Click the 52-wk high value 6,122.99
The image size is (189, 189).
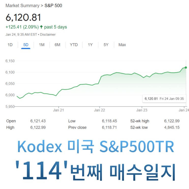[172, 121]
